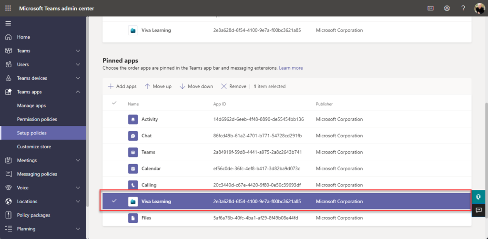Click the Locations globe icon
Screen dimensions: 488x239
[x=9, y=201]
